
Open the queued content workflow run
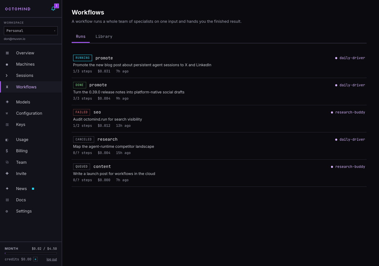click(x=219, y=173)
